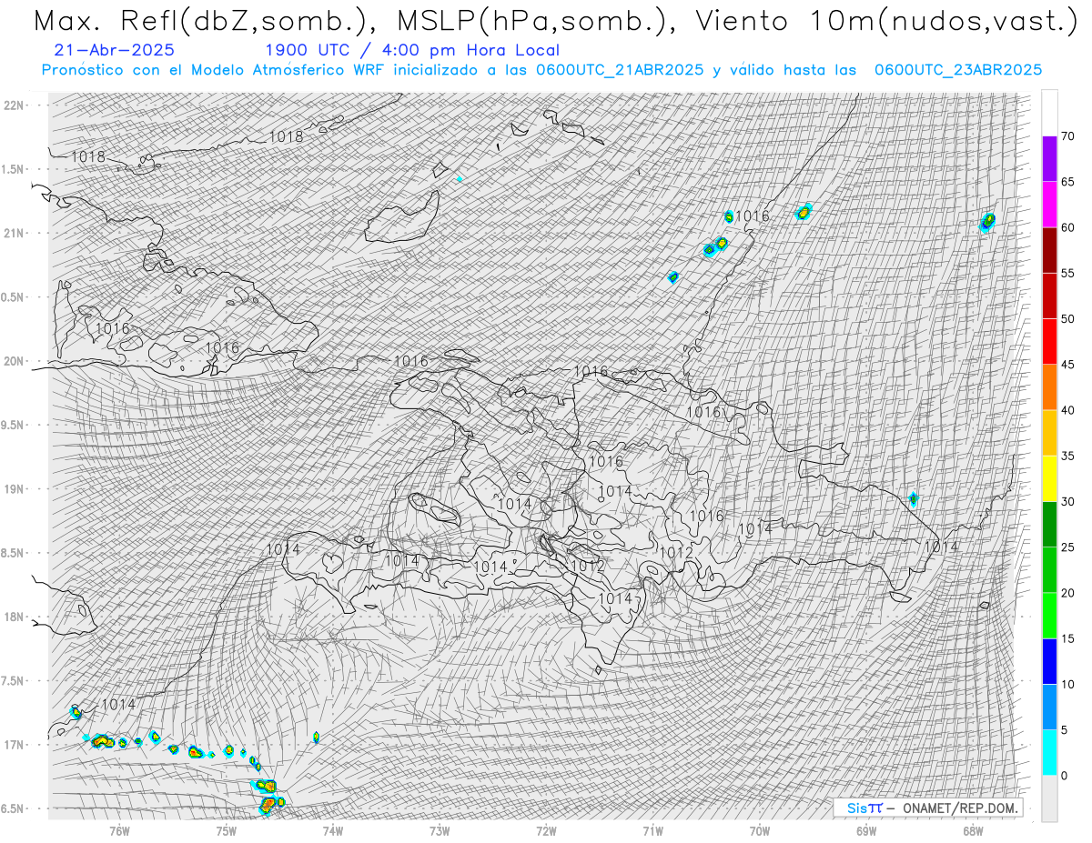Choose the yellow 30–35 dBZ segment

pos(1049,478)
